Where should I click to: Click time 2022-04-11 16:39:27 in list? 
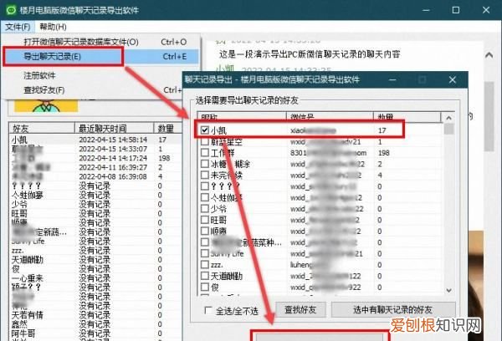pos(113,167)
